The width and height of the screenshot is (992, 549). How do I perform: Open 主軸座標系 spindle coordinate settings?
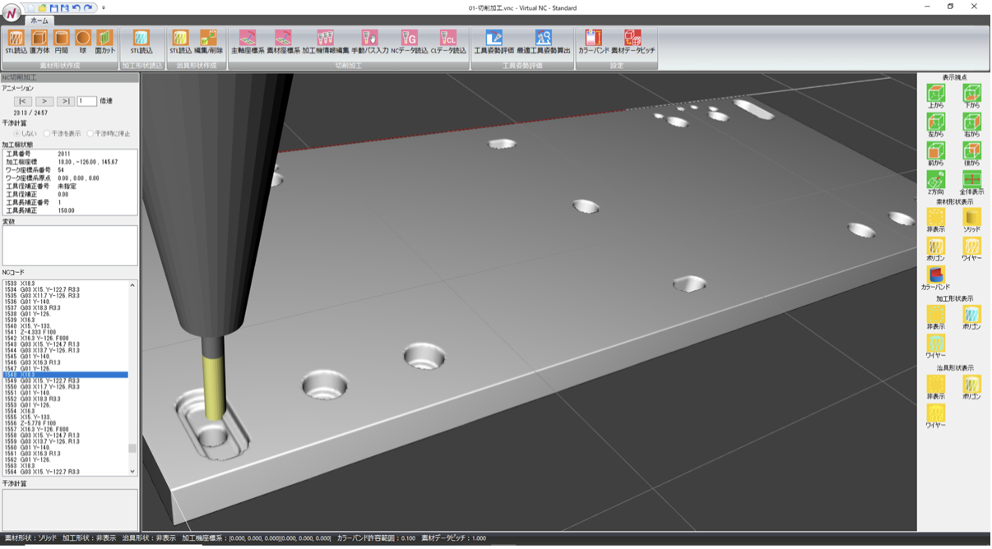[x=247, y=39]
